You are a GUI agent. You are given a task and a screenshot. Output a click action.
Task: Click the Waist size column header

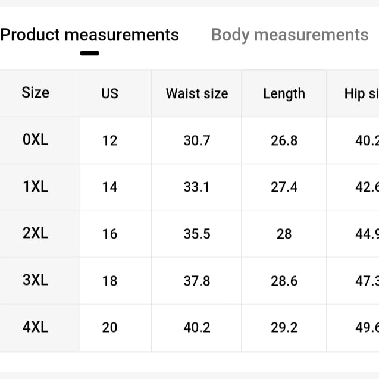[197, 93]
